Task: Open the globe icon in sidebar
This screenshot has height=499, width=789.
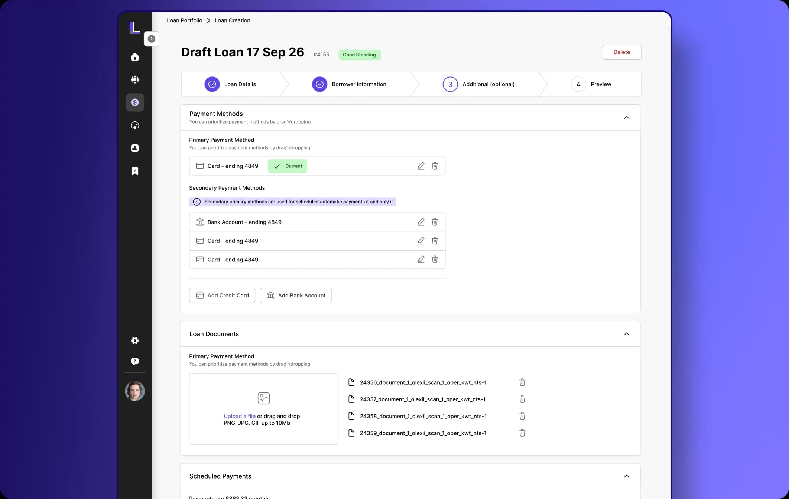Action: [x=135, y=79]
